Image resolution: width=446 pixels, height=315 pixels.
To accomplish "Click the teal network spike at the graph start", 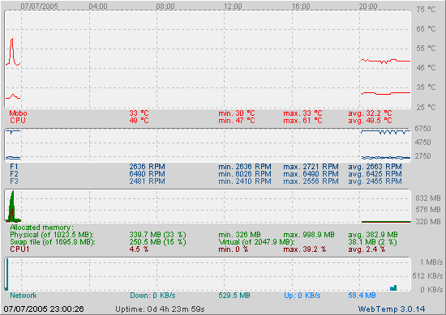I will pyautogui.click(x=6, y=274).
